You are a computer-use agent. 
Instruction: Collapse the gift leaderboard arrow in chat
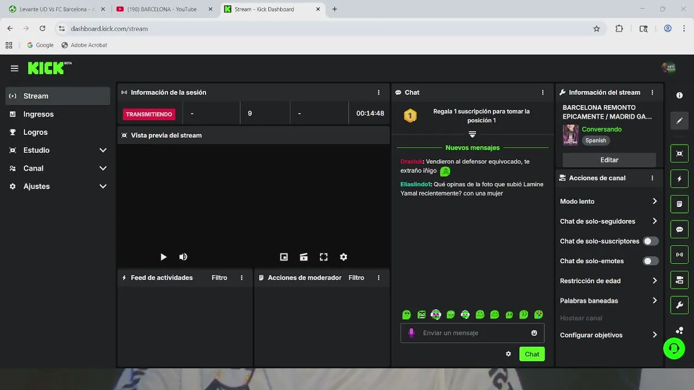point(472,134)
